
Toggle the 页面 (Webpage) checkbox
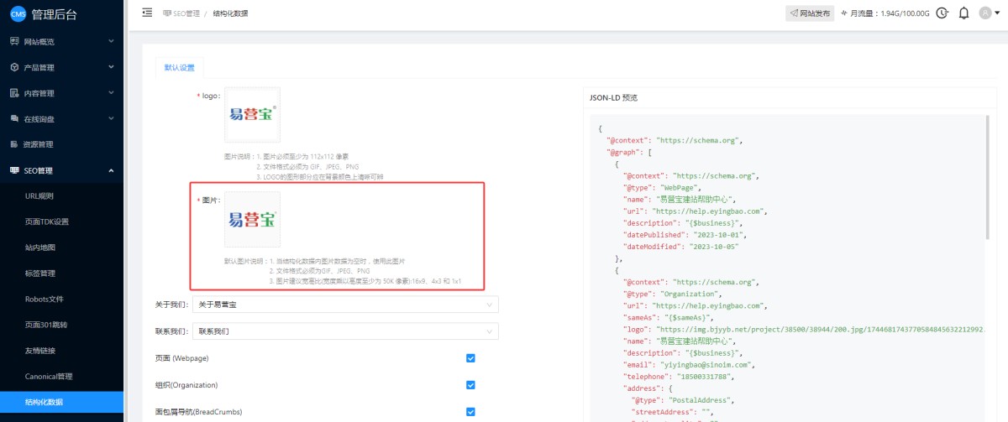(x=470, y=358)
